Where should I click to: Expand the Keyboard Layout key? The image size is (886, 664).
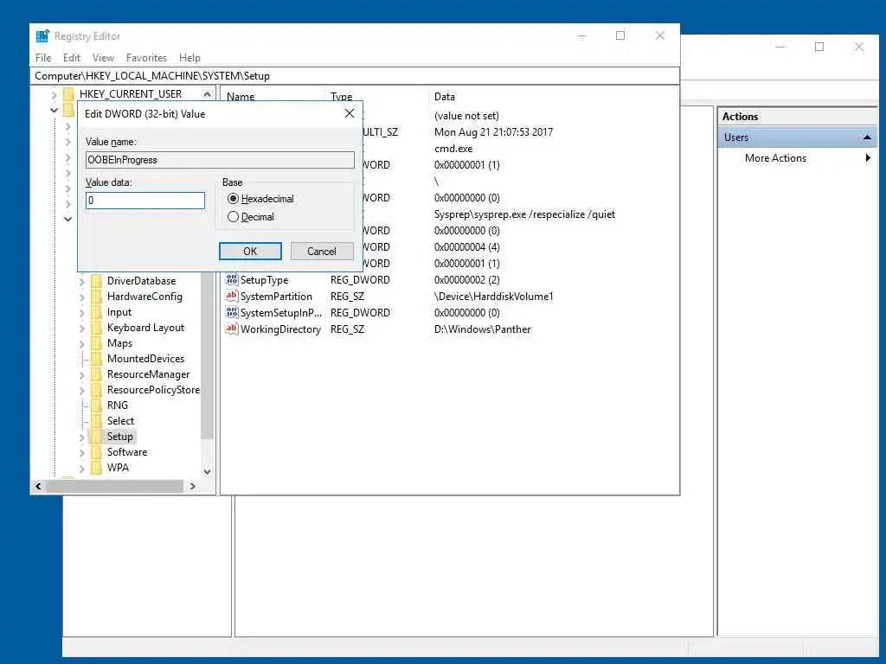(82, 328)
